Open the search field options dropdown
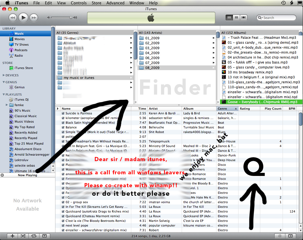Image resolution: width=303 pixels, height=240 pixels. 261,18
